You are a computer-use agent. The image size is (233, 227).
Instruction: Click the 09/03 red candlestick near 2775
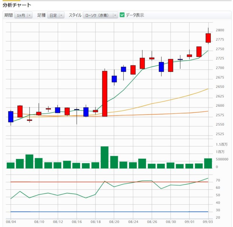click(208, 38)
